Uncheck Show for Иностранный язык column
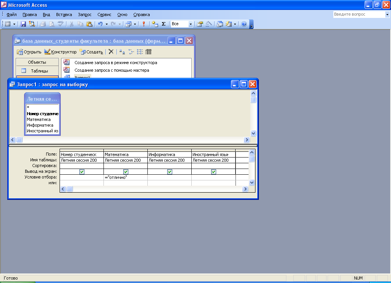391x283 pixels. tap(213, 172)
